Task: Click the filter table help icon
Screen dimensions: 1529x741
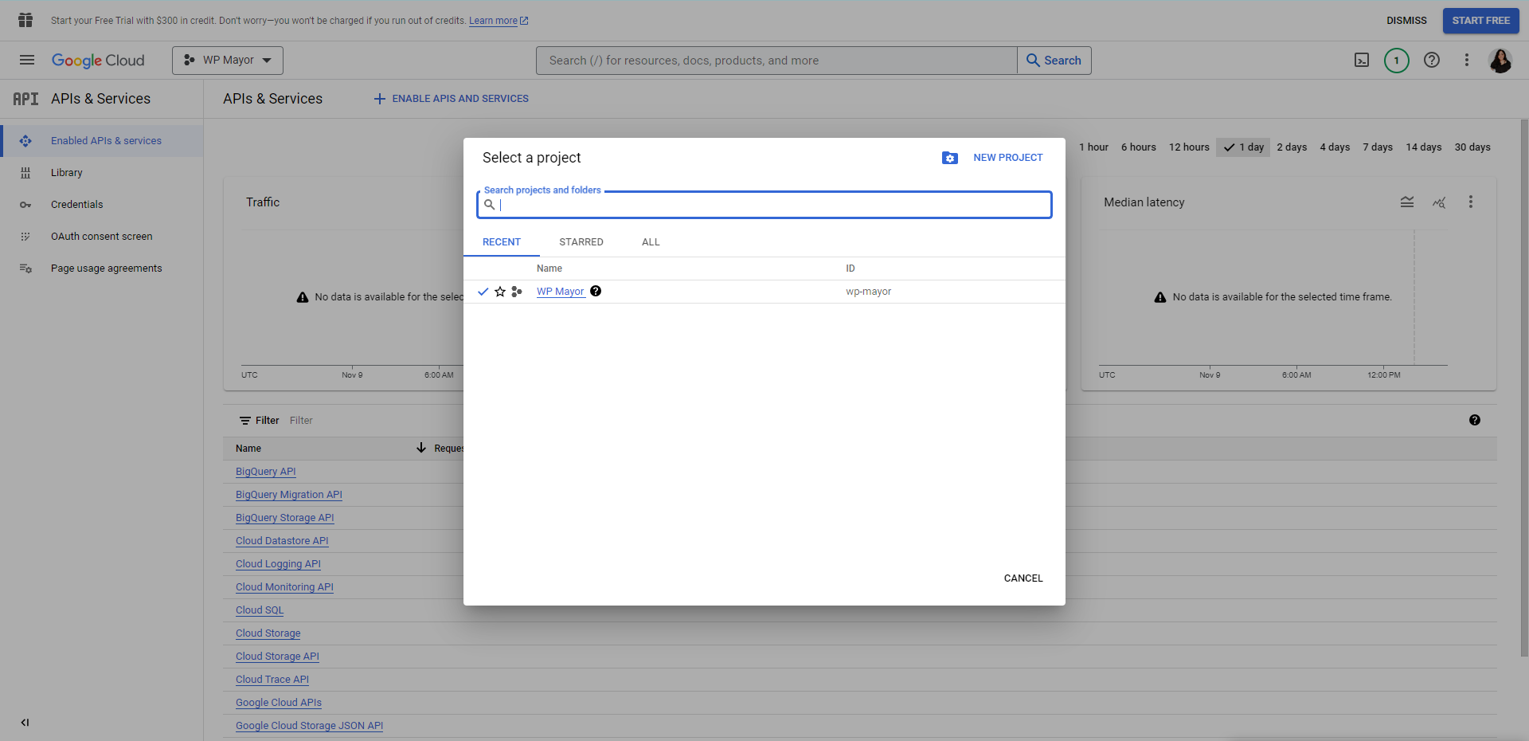Action: (x=1475, y=421)
